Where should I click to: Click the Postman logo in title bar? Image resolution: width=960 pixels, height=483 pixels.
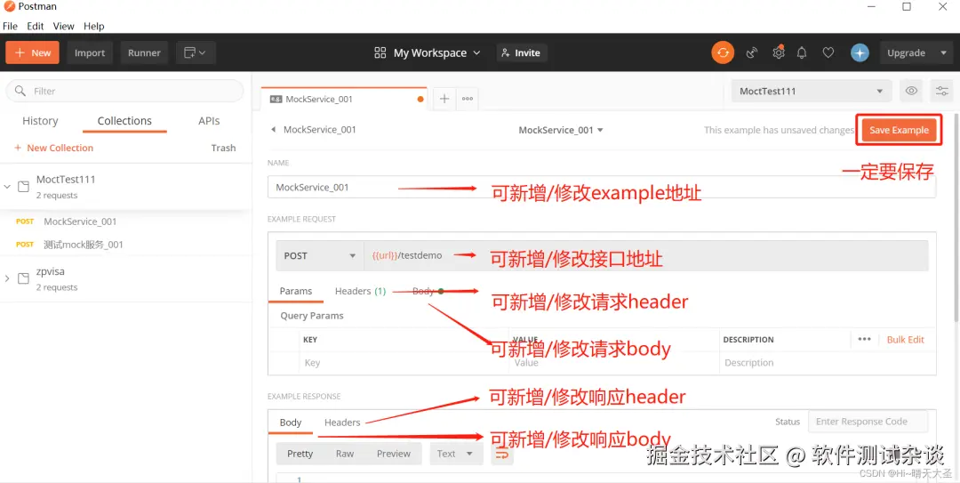click(x=9, y=7)
